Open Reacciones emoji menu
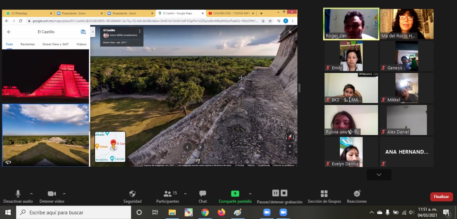Viewport: 457px width, 219px height. (357, 193)
